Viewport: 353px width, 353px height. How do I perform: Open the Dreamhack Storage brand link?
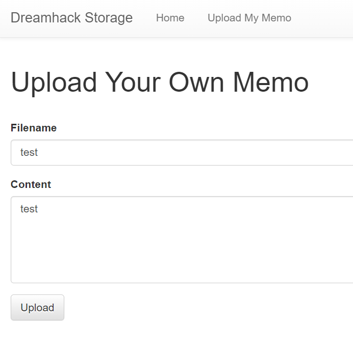point(71,18)
